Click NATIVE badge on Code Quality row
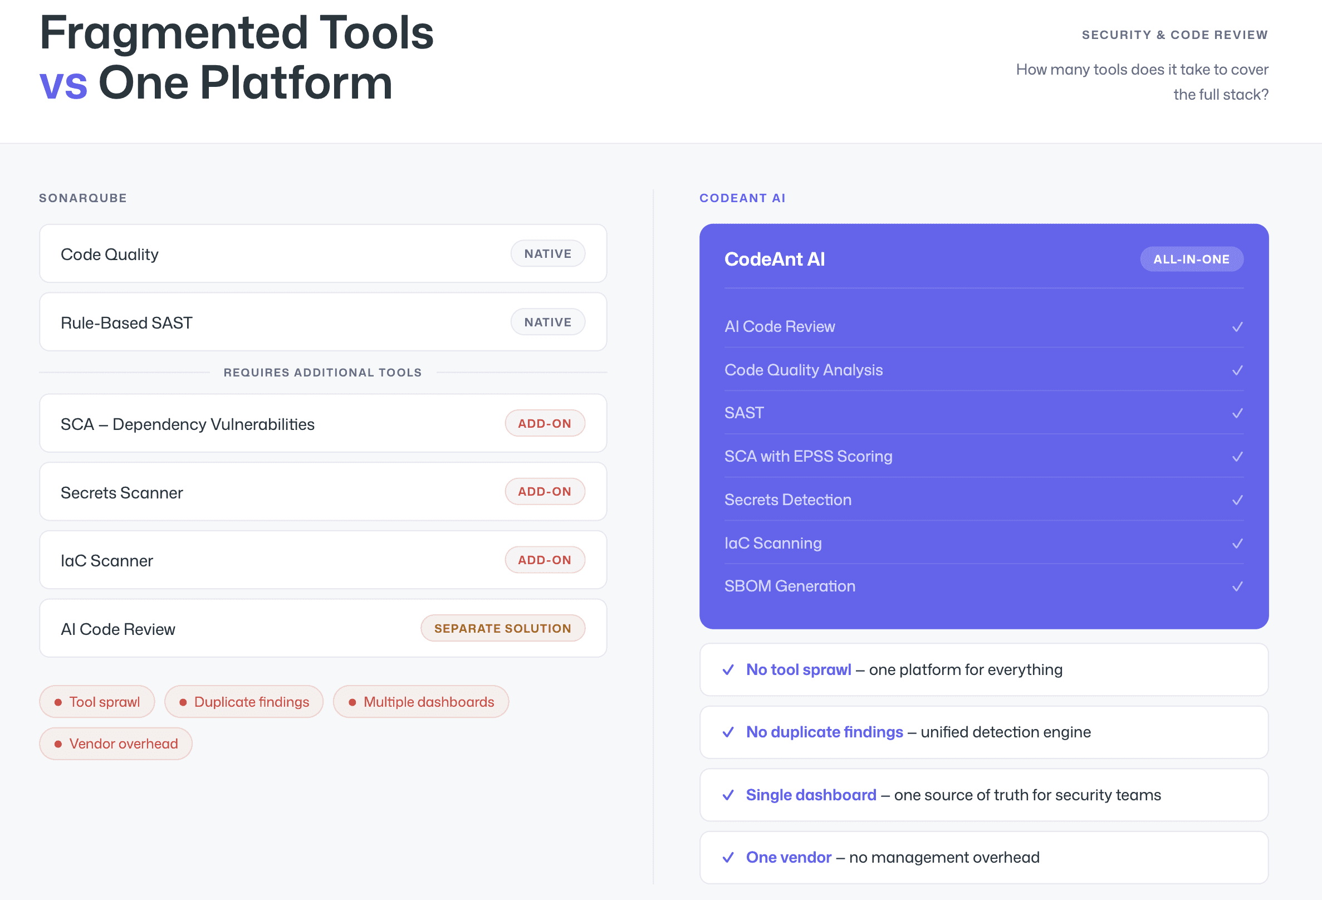This screenshot has height=900, width=1322. [x=547, y=254]
